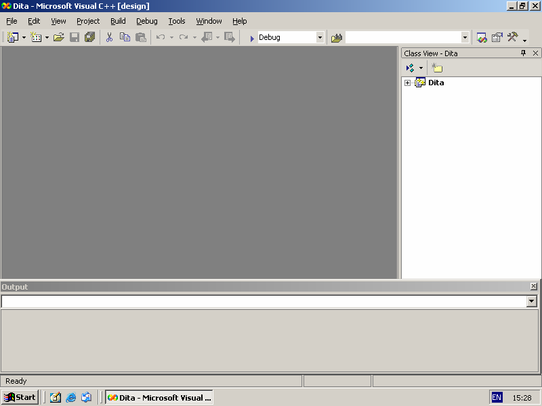Click the Properties Window toolbar icon
This screenshot has width=542, height=406.
tap(497, 37)
